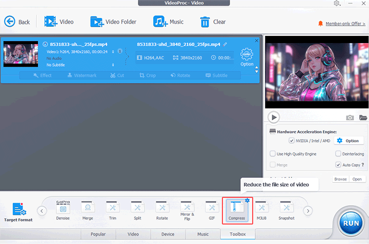Image resolution: width=369 pixels, height=244 pixels.
Task: Select the Mirror & Flip tool
Action: pos(187,211)
